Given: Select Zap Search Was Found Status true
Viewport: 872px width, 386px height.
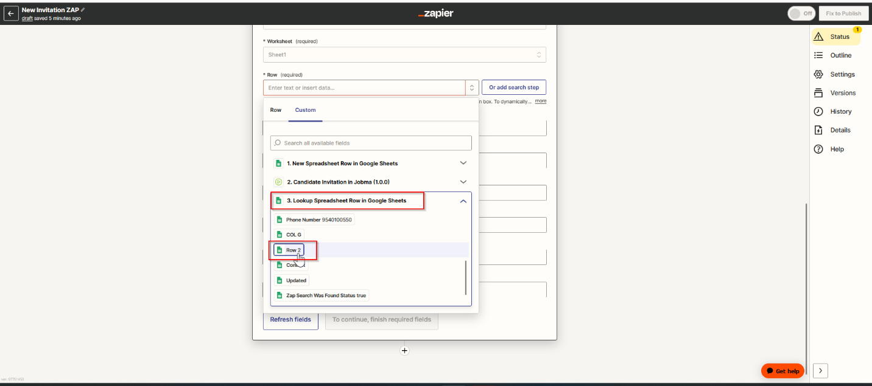Looking at the screenshot, I should pyautogui.click(x=321, y=295).
